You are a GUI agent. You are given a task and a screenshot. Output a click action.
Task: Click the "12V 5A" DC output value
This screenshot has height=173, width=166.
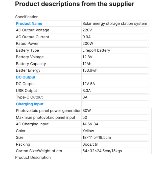pyautogui.click(x=89, y=84)
